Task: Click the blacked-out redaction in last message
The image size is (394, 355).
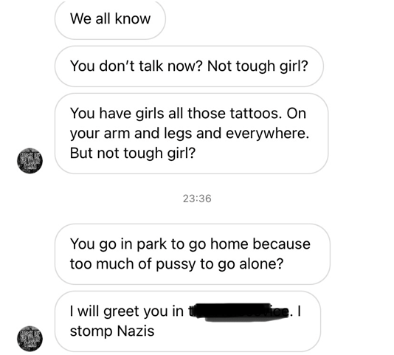Action: coord(242,312)
